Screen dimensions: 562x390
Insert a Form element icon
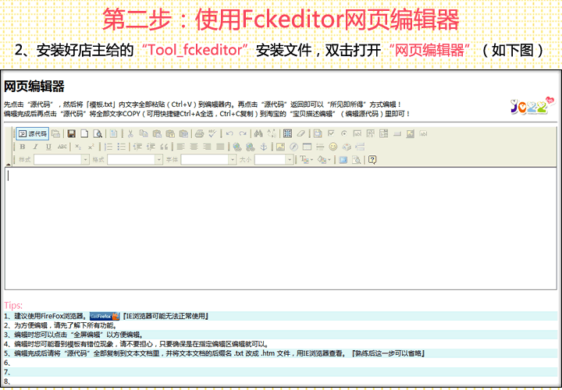(318, 133)
